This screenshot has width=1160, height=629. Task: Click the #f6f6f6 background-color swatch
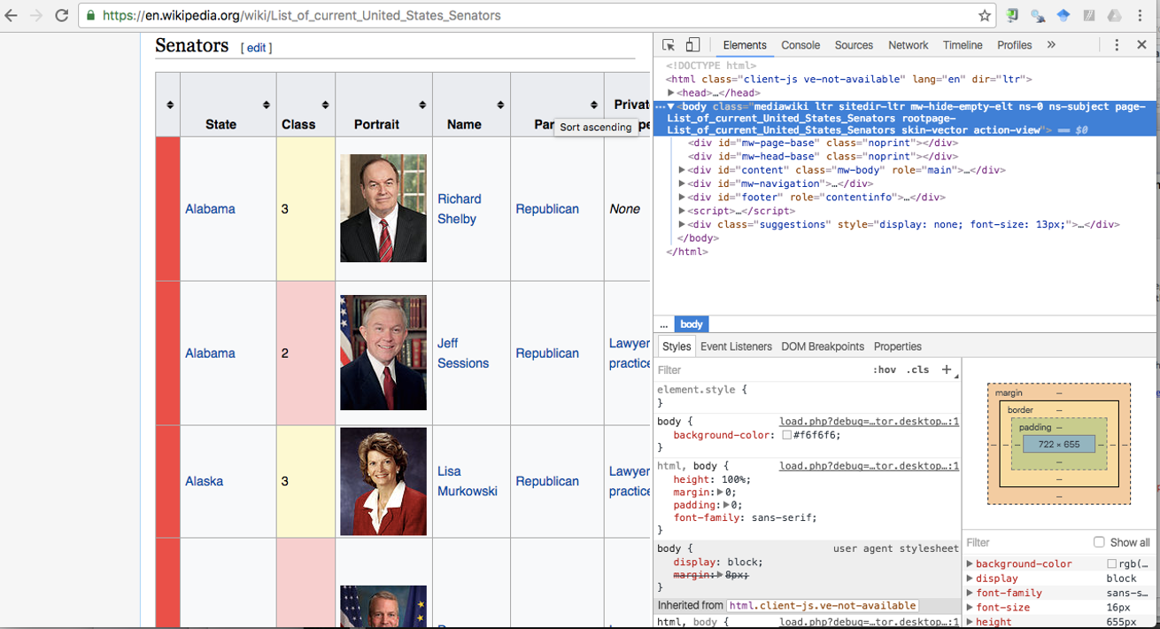point(786,435)
